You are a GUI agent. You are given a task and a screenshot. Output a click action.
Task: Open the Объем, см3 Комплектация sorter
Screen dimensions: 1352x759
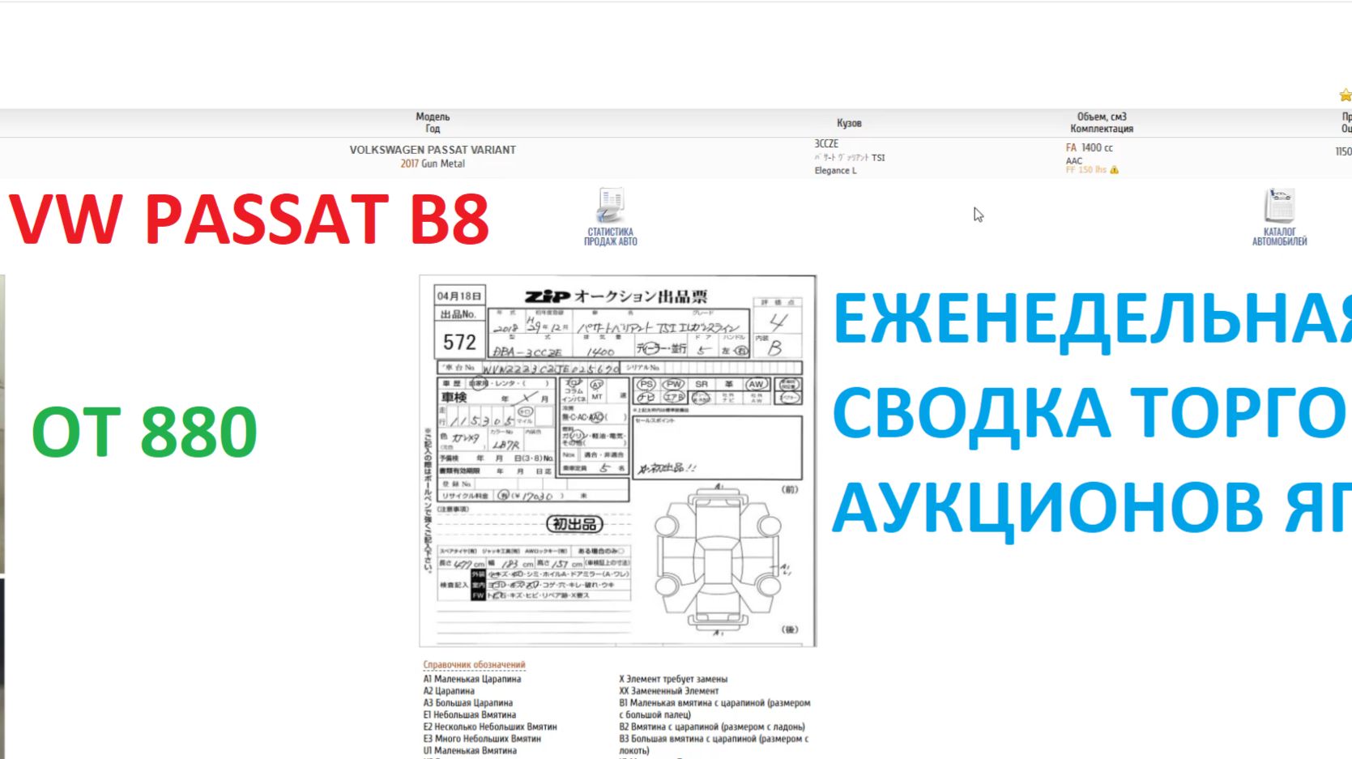click(x=1101, y=122)
